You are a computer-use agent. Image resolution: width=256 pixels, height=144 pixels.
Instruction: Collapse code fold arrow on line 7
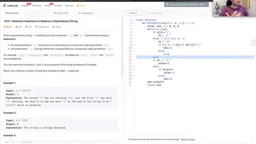pos(133,38)
